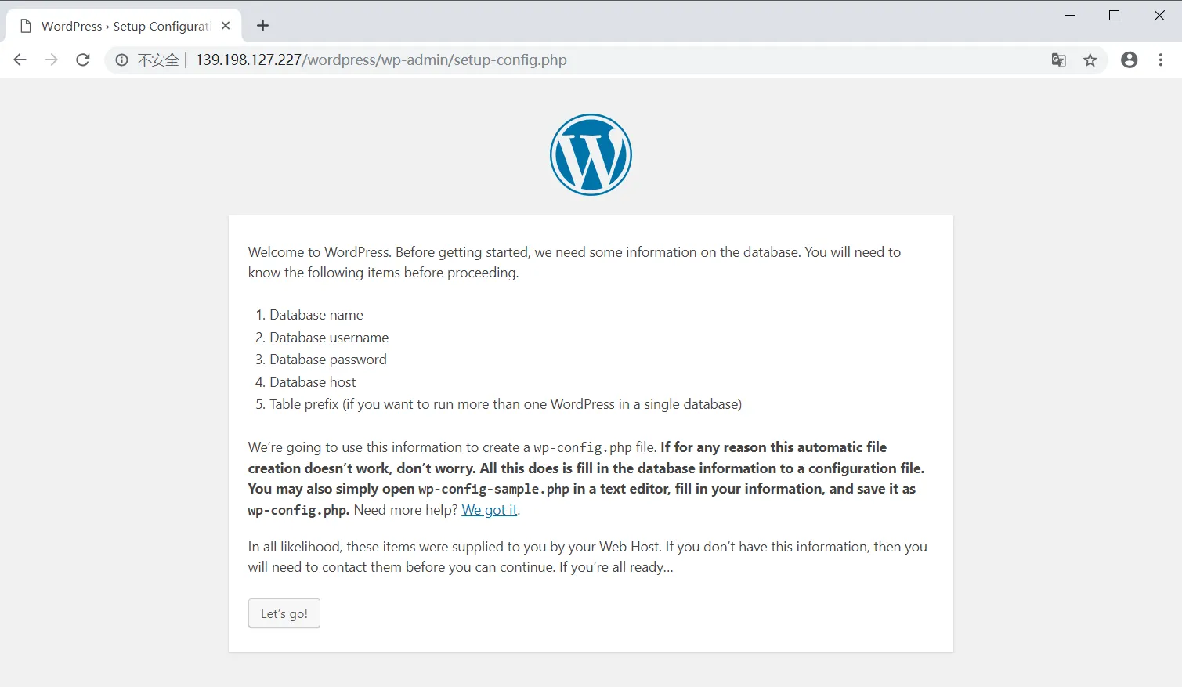Click the WordPress logo above the welcome card

pos(591,154)
